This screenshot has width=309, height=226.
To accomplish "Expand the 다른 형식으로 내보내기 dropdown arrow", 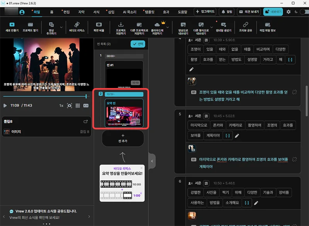I will (x=212, y=27).
